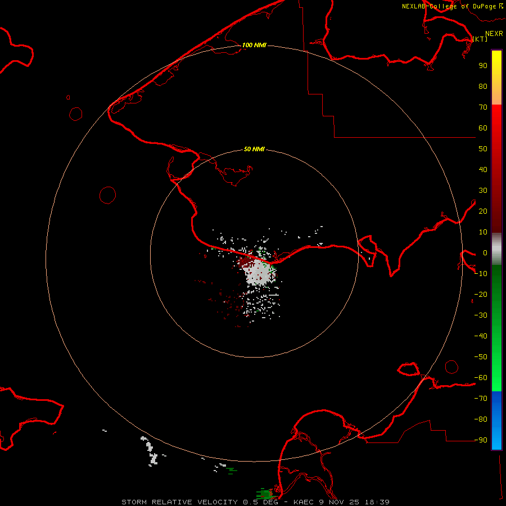Viewport: 506px width, 506px height.
Task: Click the "9 NOV 25" date in the caption
Action: point(339,502)
